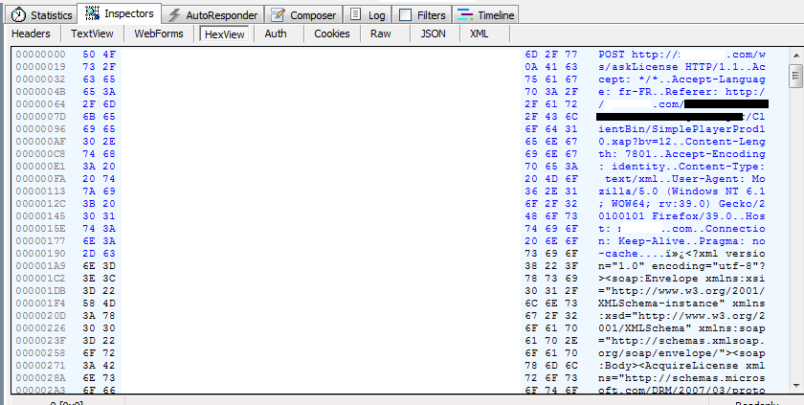
Task: Switch to the Filters tab
Action: [422, 15]
